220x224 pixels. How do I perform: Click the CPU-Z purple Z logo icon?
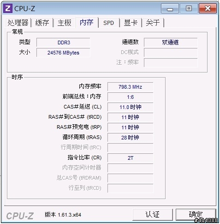pyautogui.click(x=8, y=8)
